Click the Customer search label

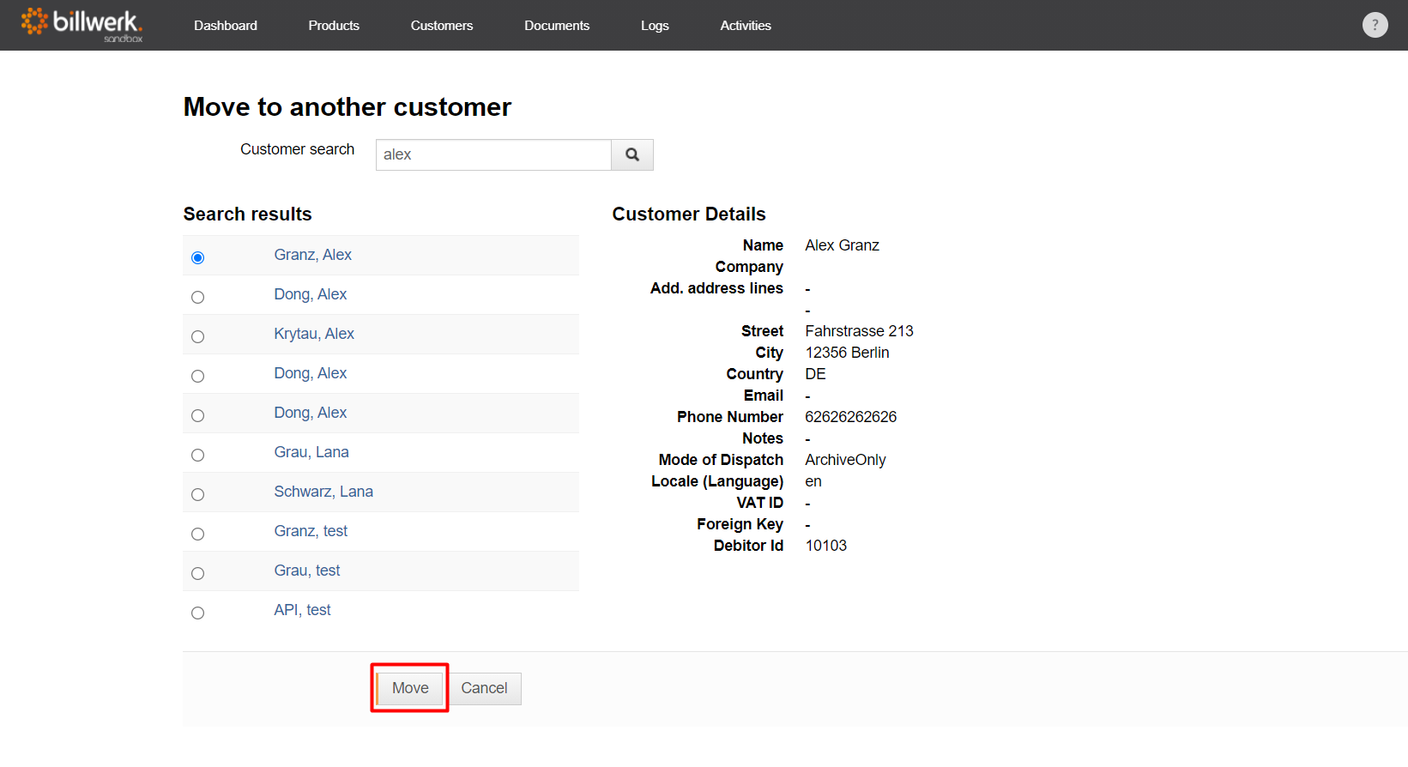tap(297, 149)
